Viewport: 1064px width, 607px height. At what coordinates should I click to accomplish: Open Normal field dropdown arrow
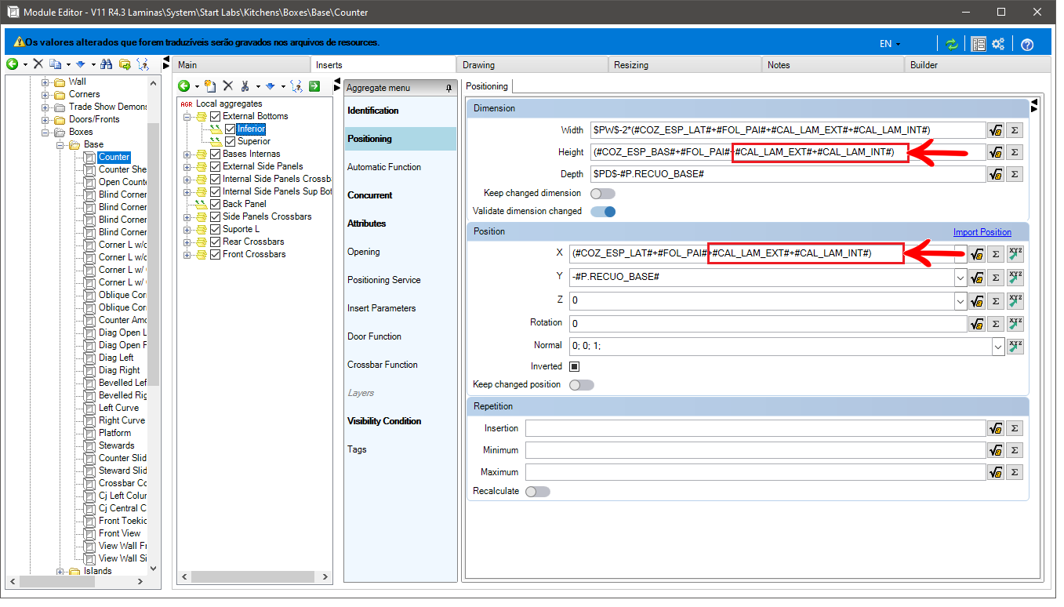tap(998, 346)
